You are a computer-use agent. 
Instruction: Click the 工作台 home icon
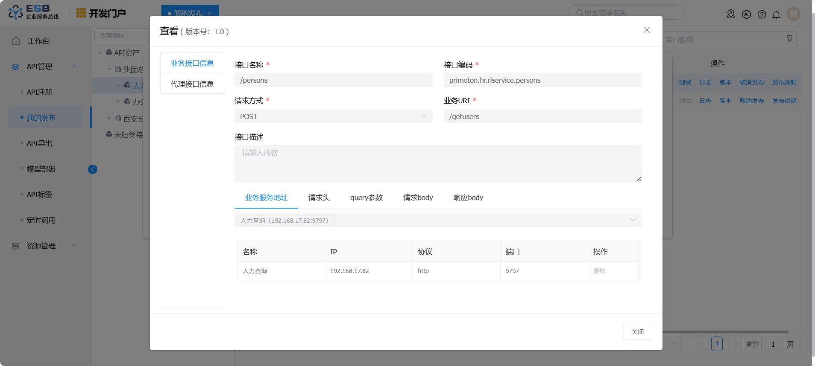(16, 41)
